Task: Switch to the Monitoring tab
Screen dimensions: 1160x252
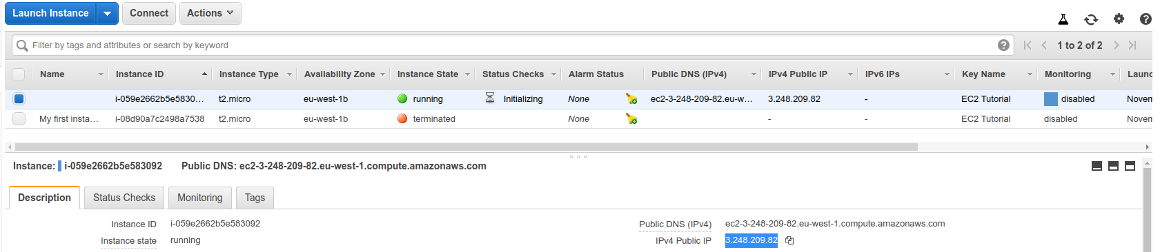Action: pyautogui.click(x=200, y=198)
